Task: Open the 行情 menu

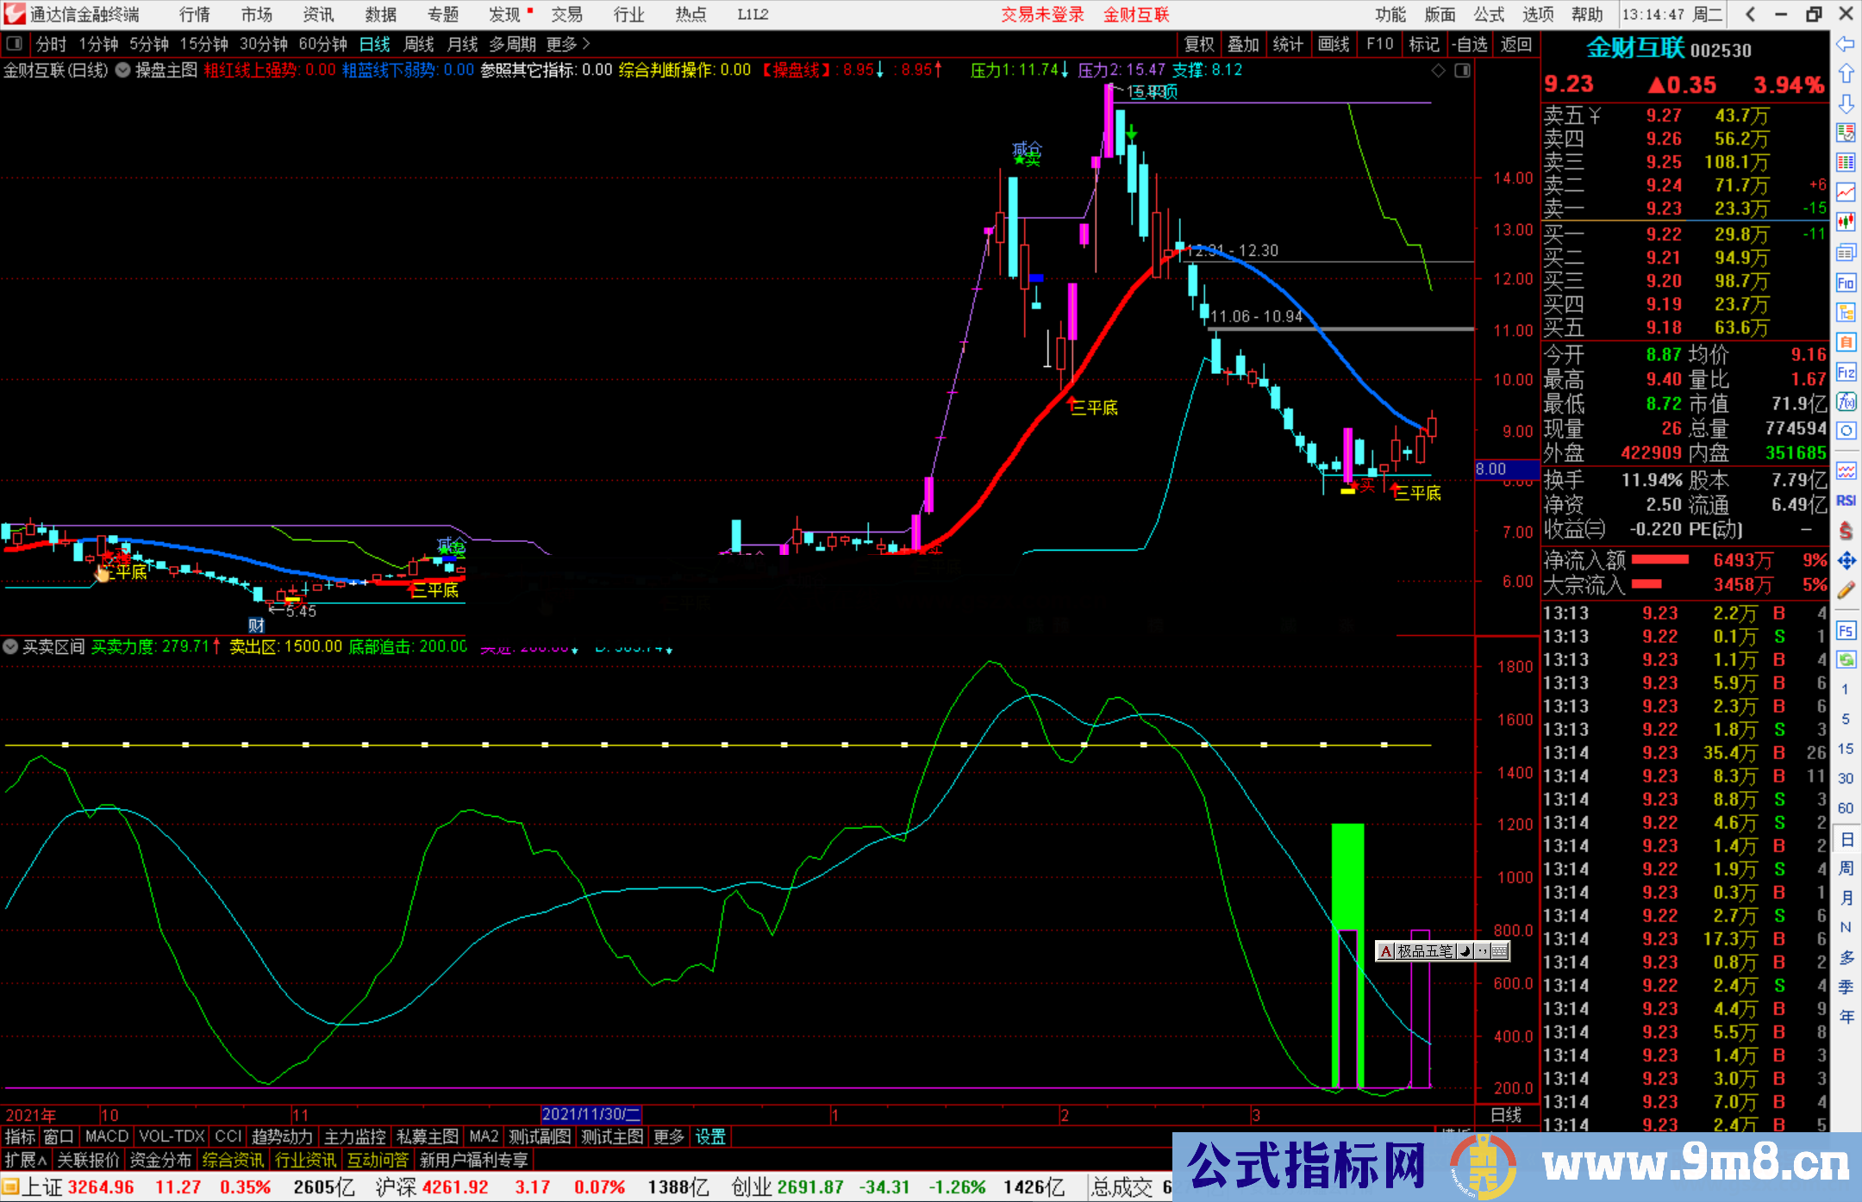Action: (194, 15)
